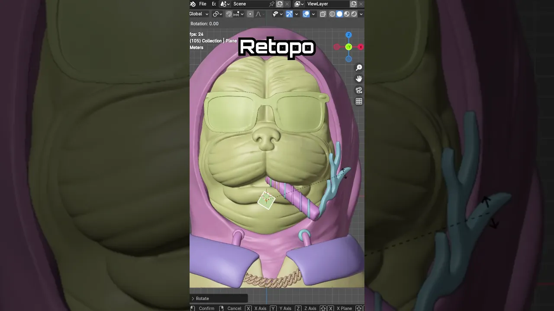Click the positive X axis gizmo handle
Viewport: 554px width, 311px height.
tap(361, 47)
